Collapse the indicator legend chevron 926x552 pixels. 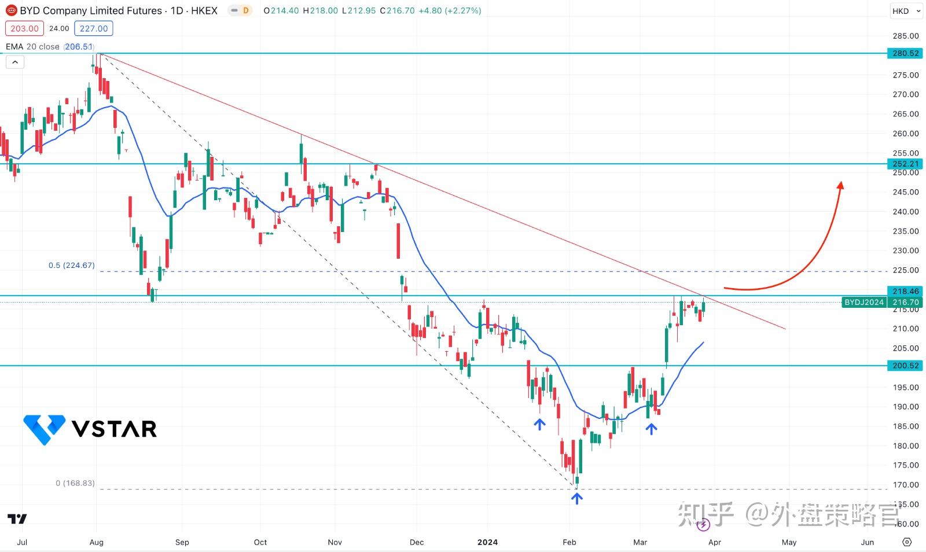[15, 62]
